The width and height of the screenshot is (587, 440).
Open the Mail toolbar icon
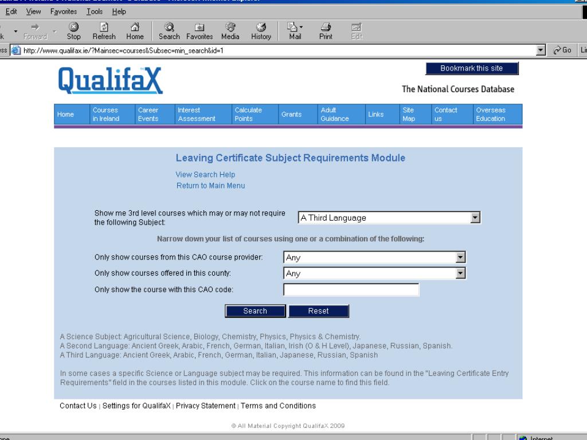295,31
